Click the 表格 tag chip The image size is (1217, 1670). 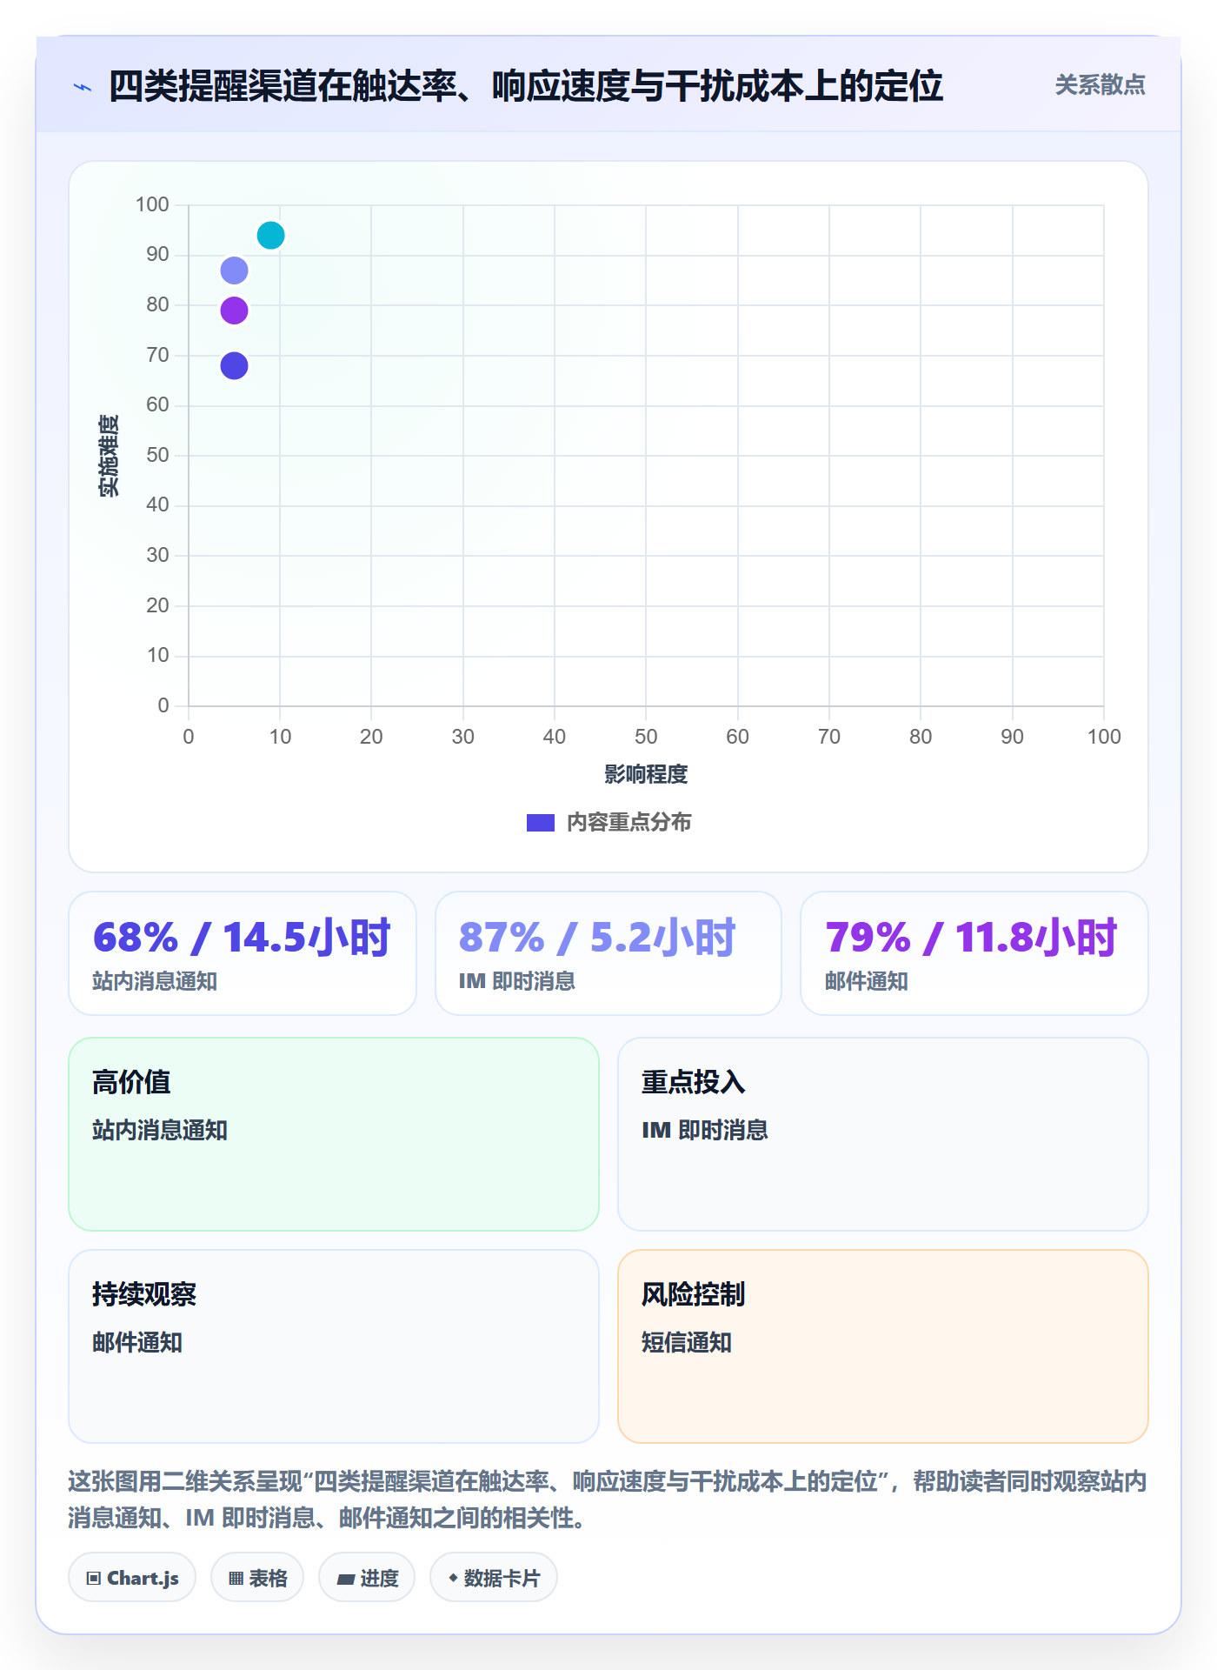(257, 1578)
